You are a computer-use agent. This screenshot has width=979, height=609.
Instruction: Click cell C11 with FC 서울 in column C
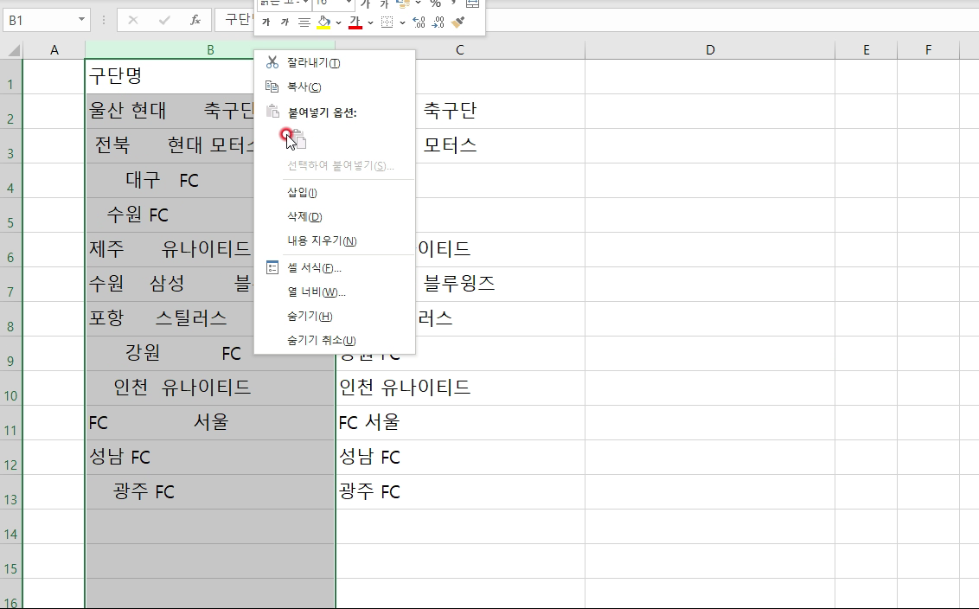460,422
